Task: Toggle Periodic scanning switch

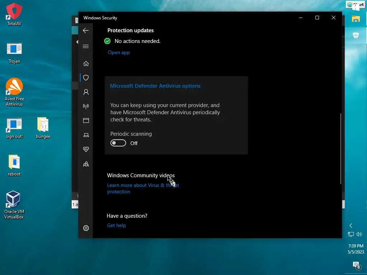Action: click(x=118, y=143)
